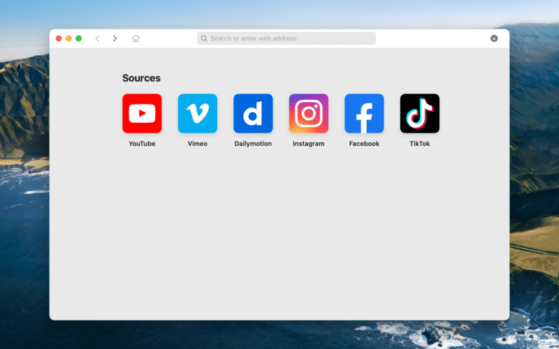Open the YouTube source icon
Viewport: 559px width, 349px height.
tap(142, 113)
